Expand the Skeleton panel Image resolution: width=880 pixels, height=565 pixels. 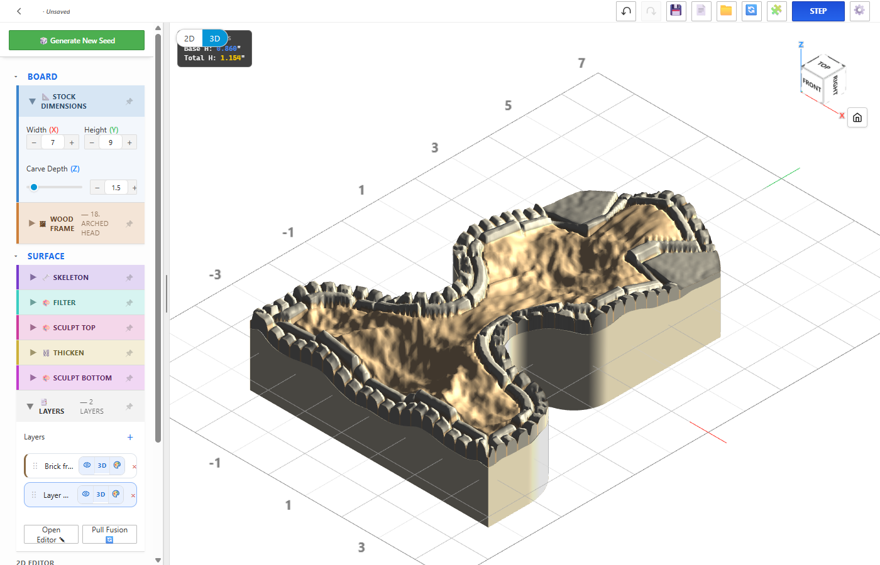tap(33, 277)
